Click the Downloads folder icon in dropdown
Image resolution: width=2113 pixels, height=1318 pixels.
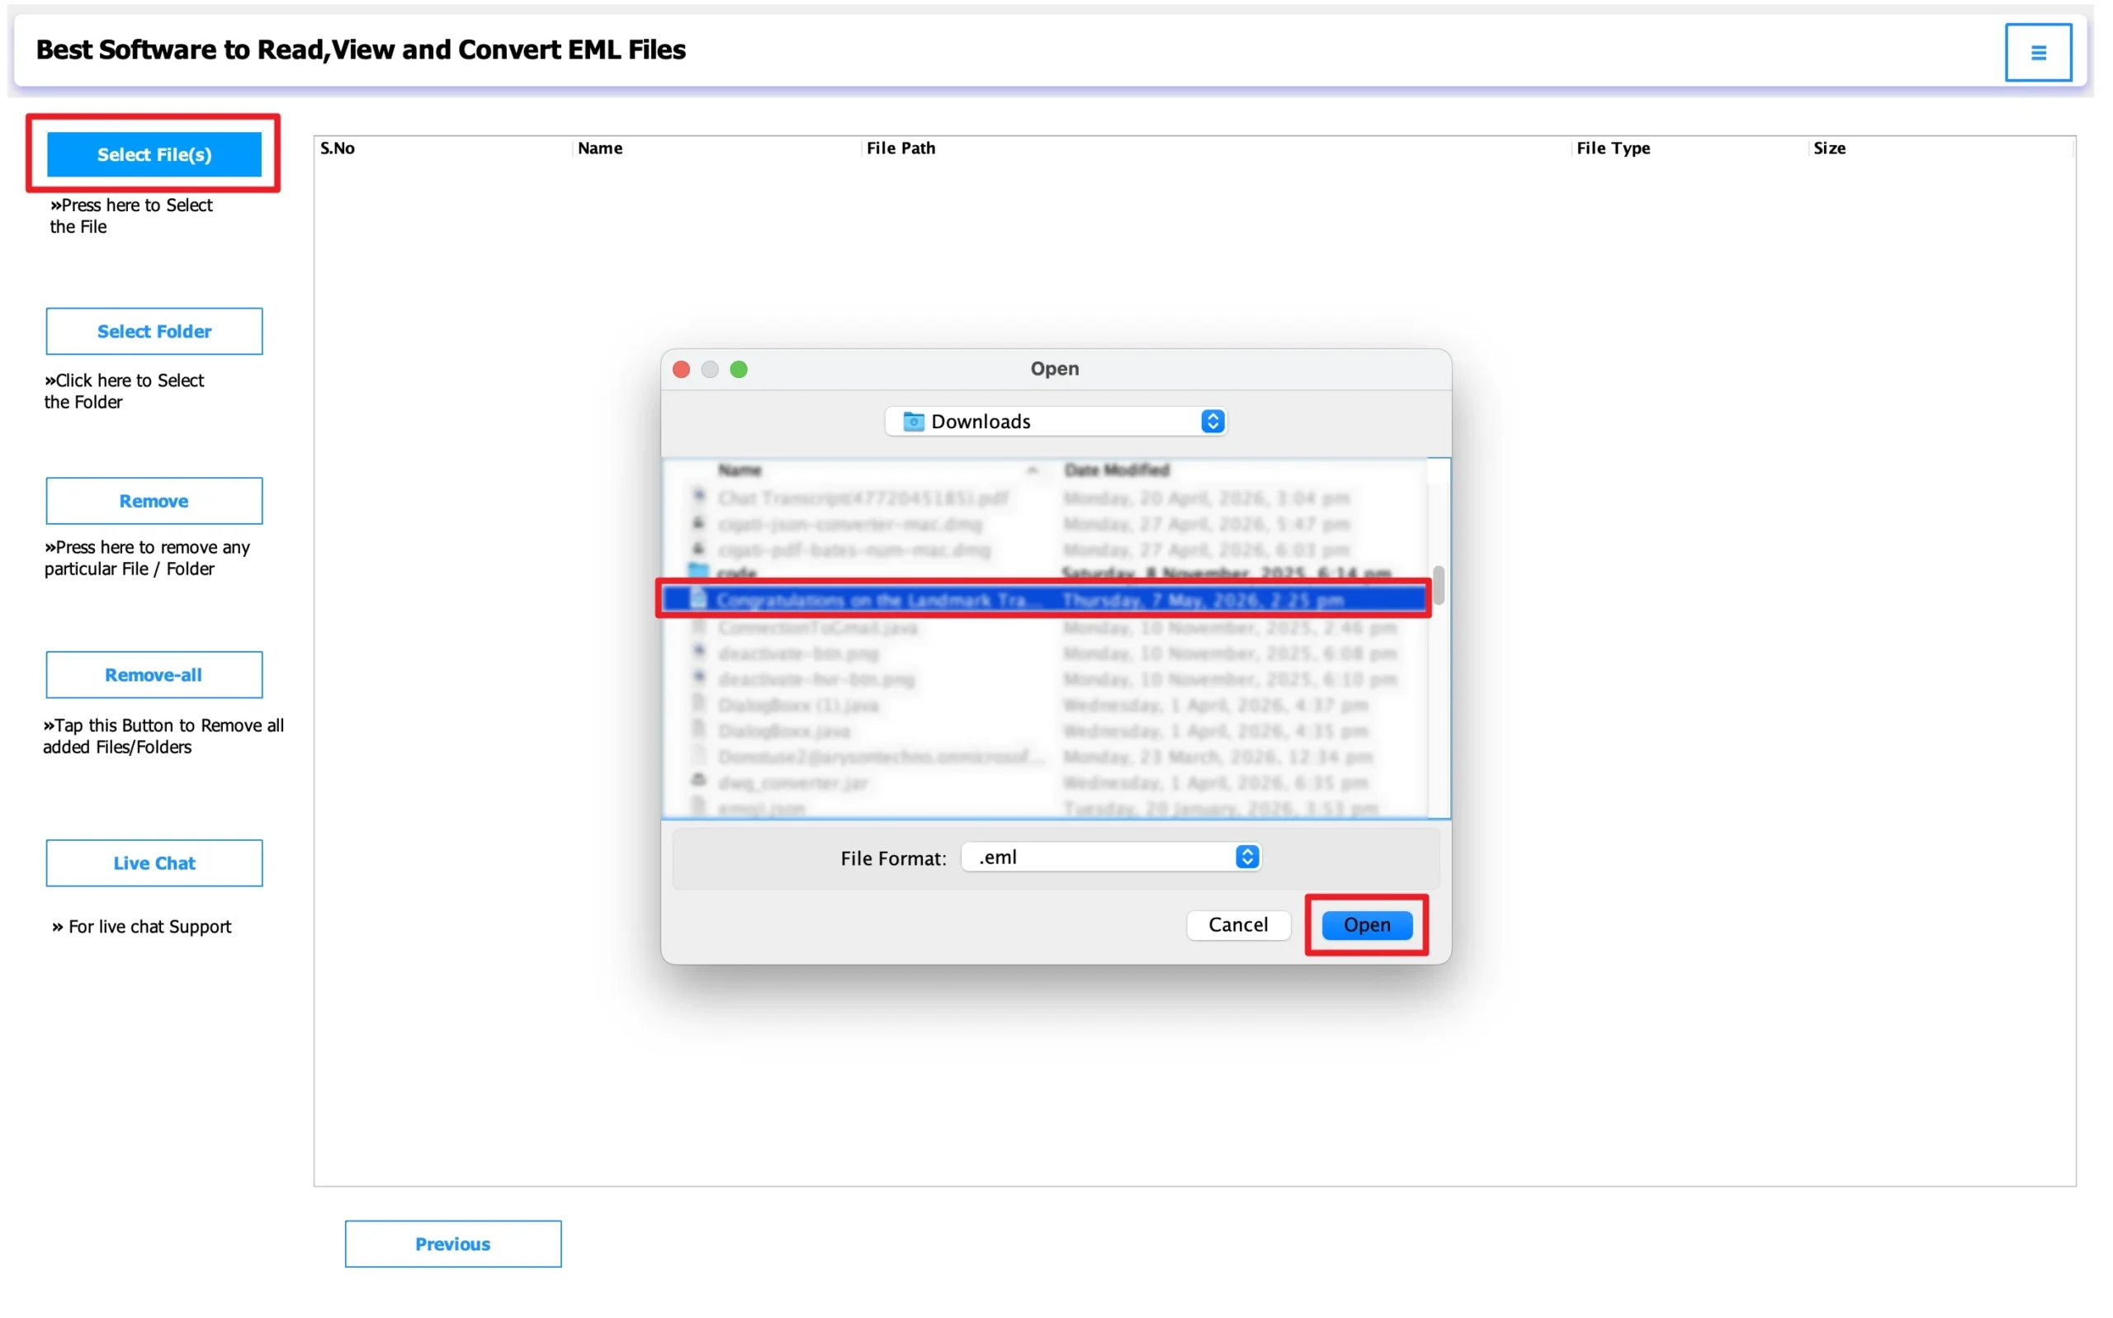pos(913,422)
